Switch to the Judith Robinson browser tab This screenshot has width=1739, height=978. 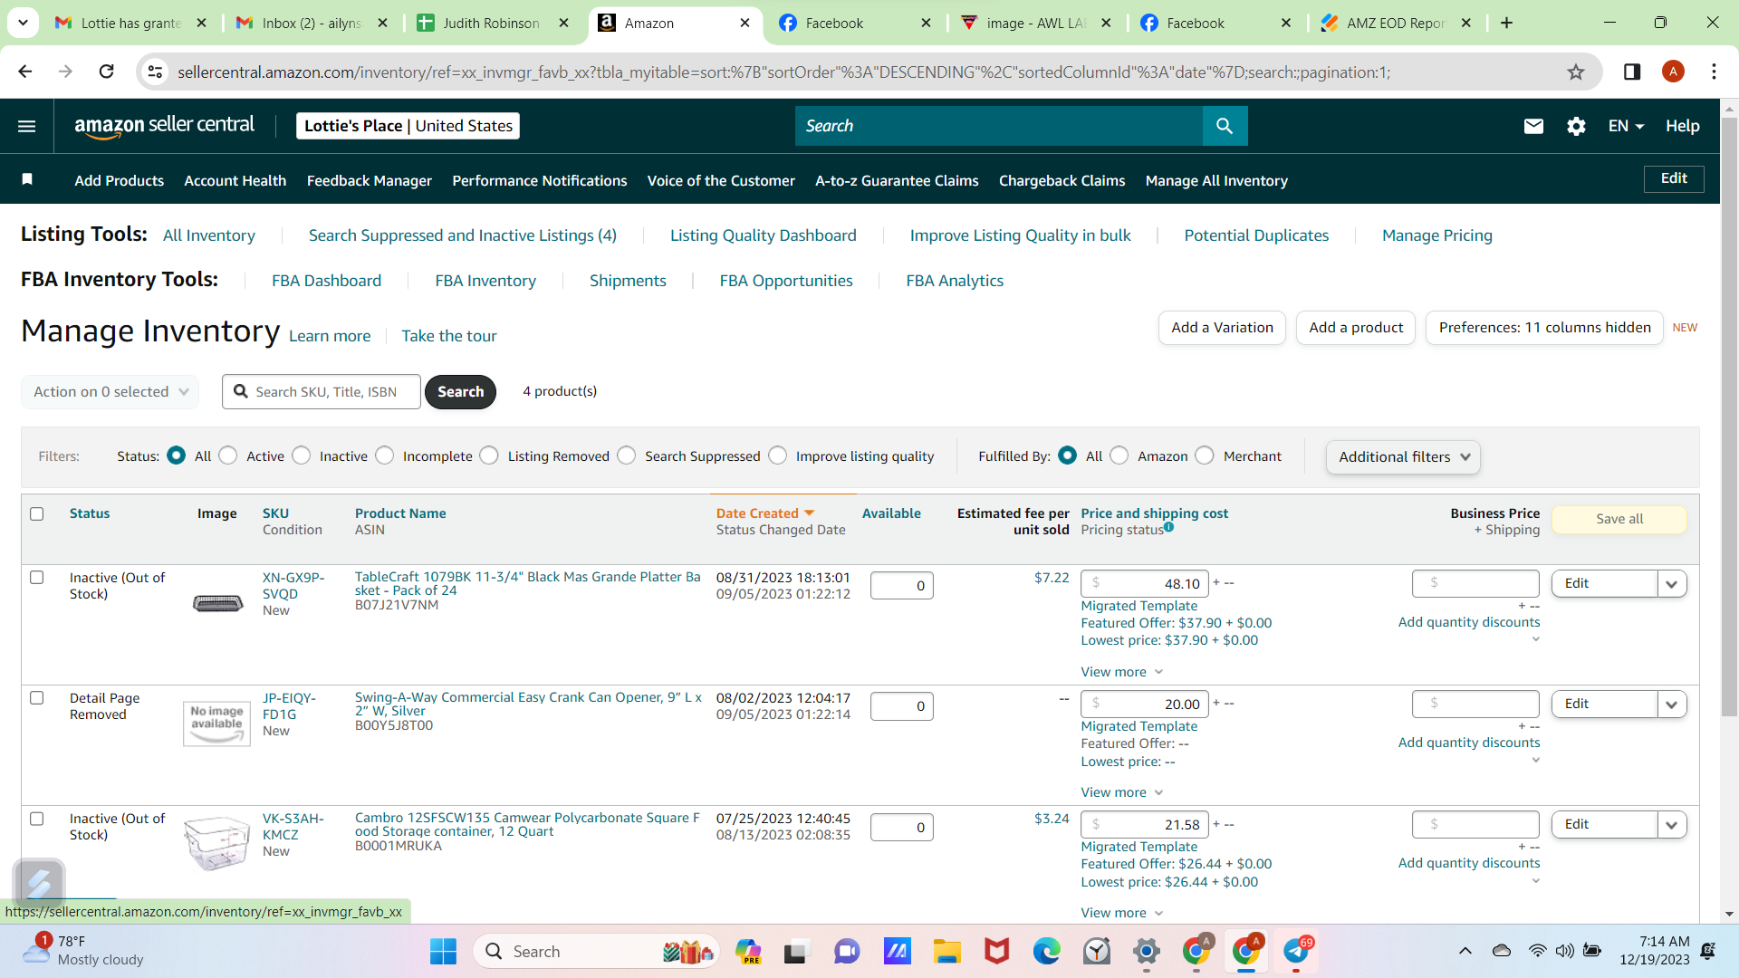coord(493,23)
